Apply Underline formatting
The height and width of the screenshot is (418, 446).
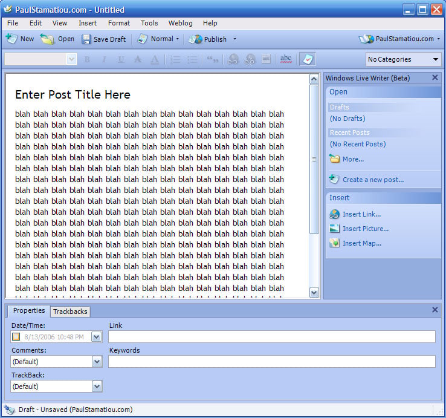[121, 59]
